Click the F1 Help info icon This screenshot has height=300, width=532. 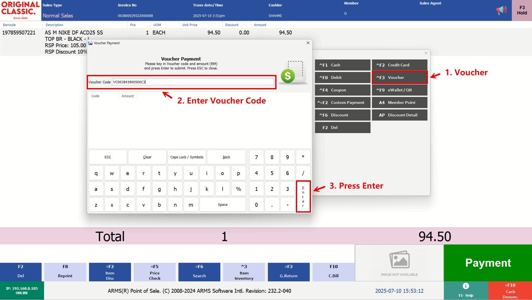465,286
